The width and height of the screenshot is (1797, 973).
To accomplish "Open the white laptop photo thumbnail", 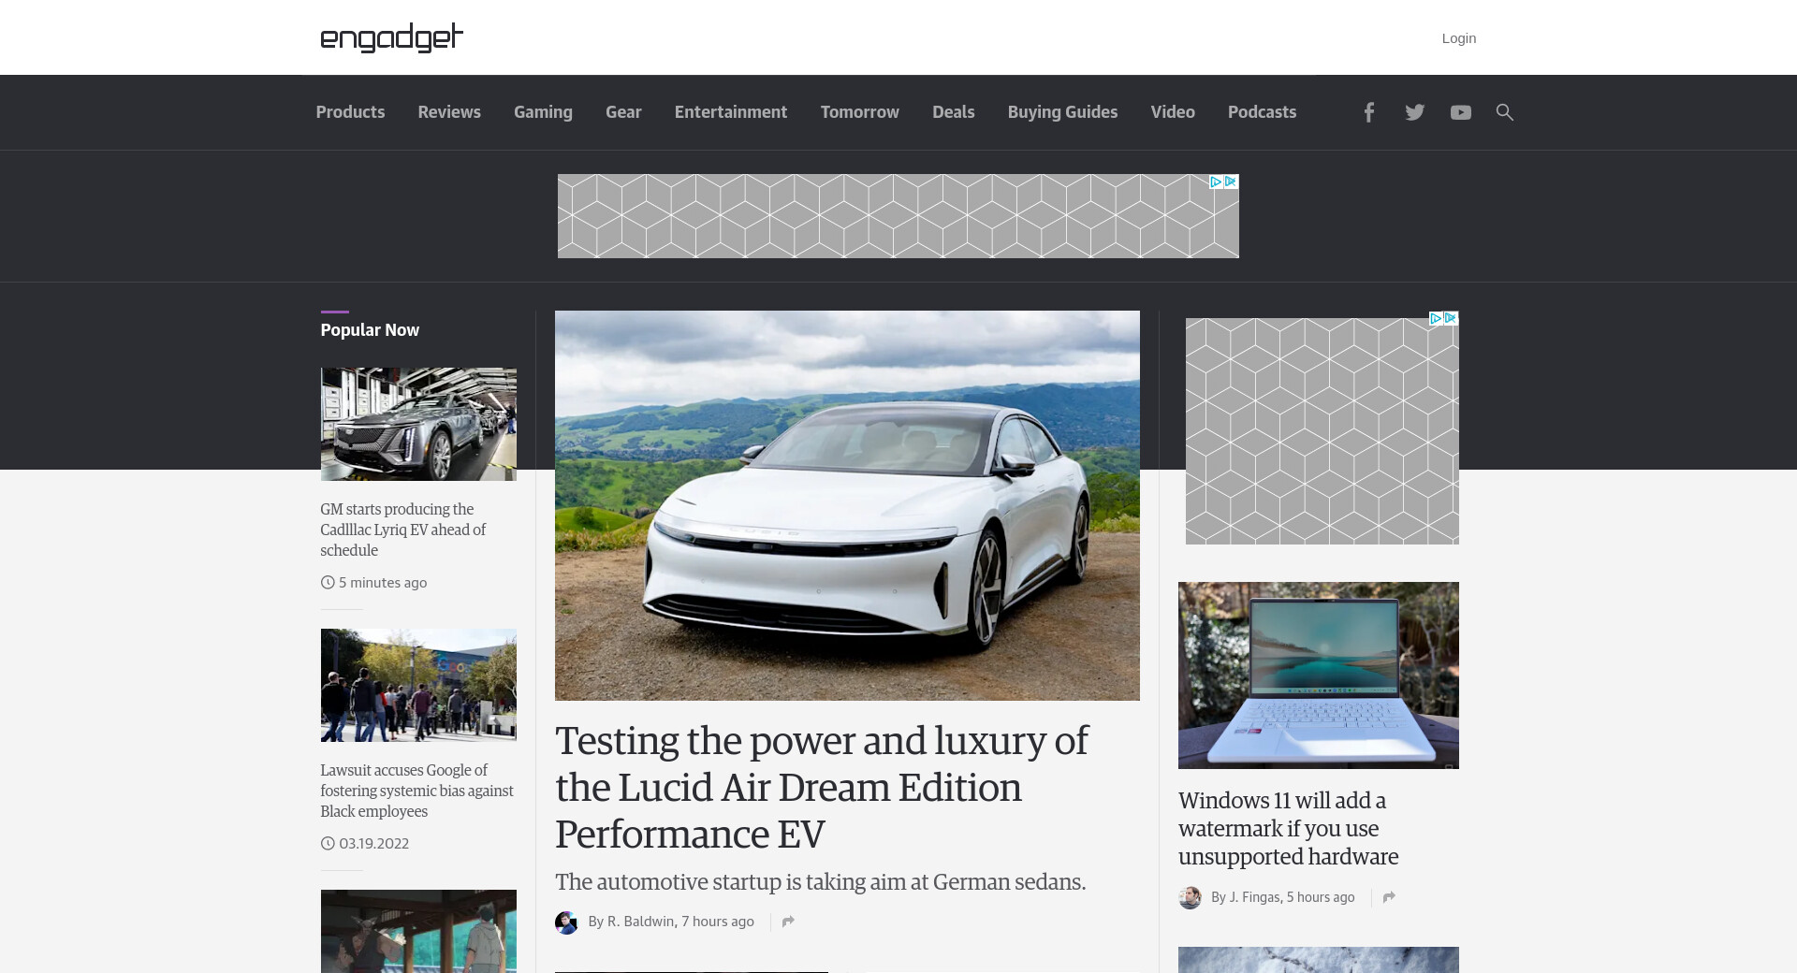I will coord(1319,675).
